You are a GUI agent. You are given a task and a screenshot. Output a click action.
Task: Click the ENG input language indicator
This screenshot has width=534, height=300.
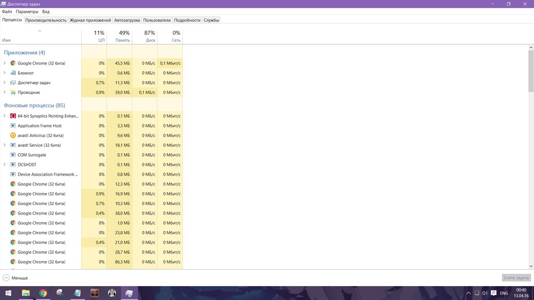pyautogui.click(x=504, y=293)
